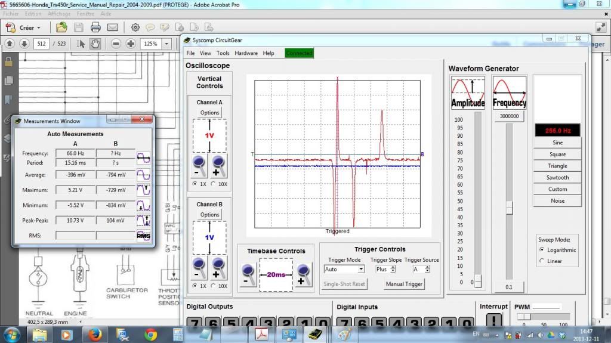
Task: Select Logarithmic sweep mode
Action: (x=542, y=249)
